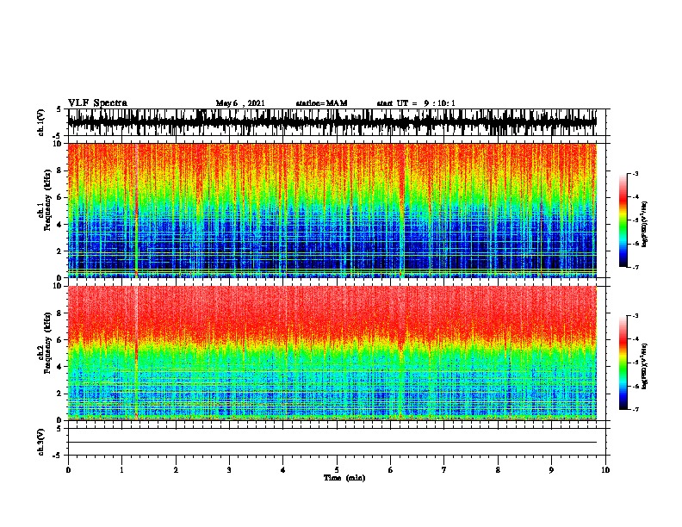
Task: Click the '5' tick on the time axis
Action: click(337, 470)
